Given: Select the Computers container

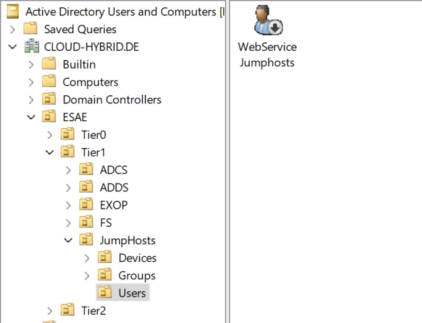Looking at the screenshot, I should click(x=90, y=82).
